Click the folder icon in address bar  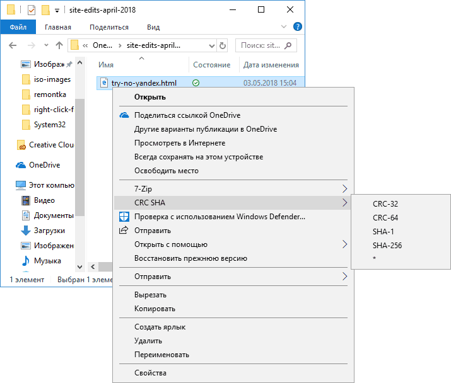75,45
